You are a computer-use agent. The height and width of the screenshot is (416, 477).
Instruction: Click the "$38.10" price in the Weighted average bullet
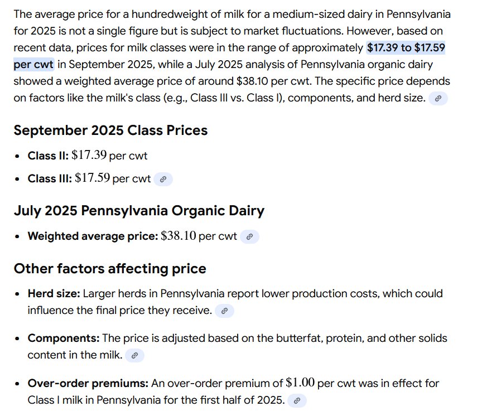[178, 236]
